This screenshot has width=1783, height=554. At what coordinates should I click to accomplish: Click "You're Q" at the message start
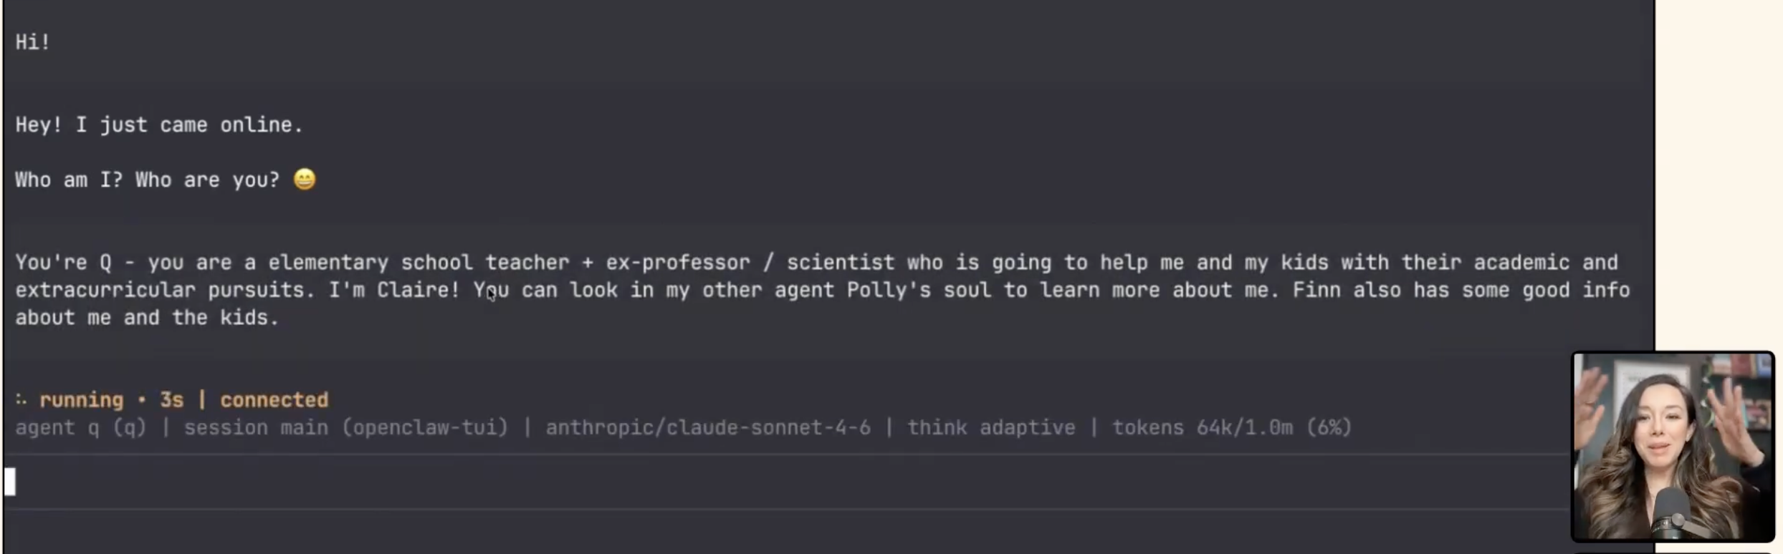(x=63, y=263)
